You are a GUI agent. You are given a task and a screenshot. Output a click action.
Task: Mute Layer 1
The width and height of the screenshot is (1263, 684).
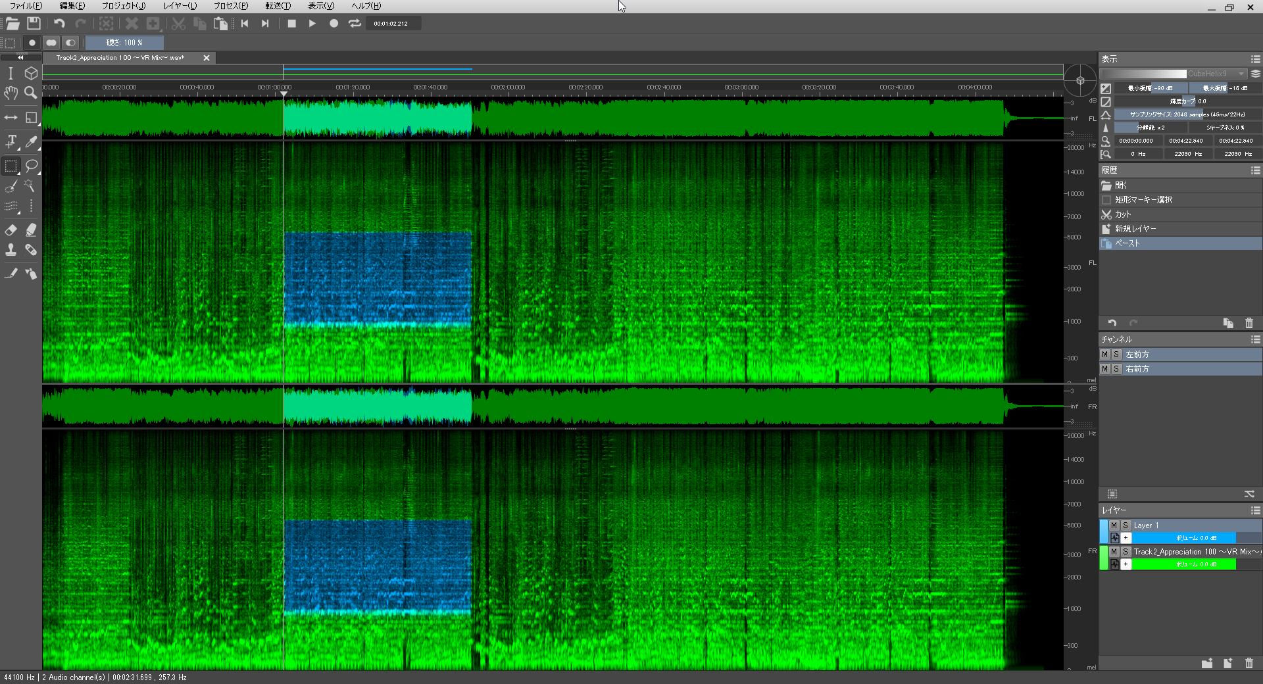1114,525
